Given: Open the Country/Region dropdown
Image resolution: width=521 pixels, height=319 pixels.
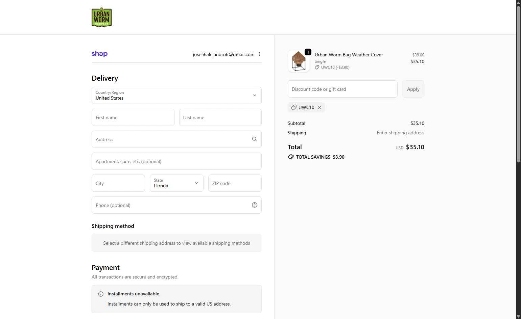Looking at the screenshot, I should coord(176,95).
